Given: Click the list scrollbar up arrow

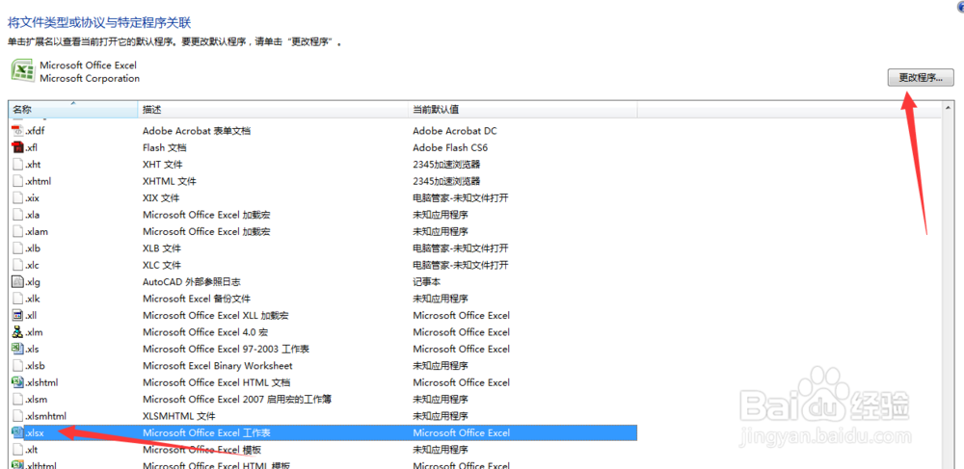Looking at the screenshot, I should click(x=947, y=108).
